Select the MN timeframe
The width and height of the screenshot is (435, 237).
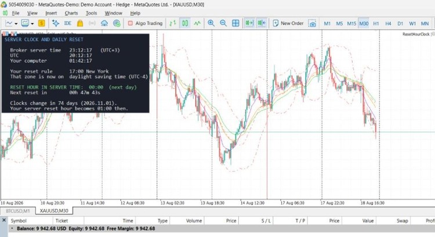(x=425, y=24)
